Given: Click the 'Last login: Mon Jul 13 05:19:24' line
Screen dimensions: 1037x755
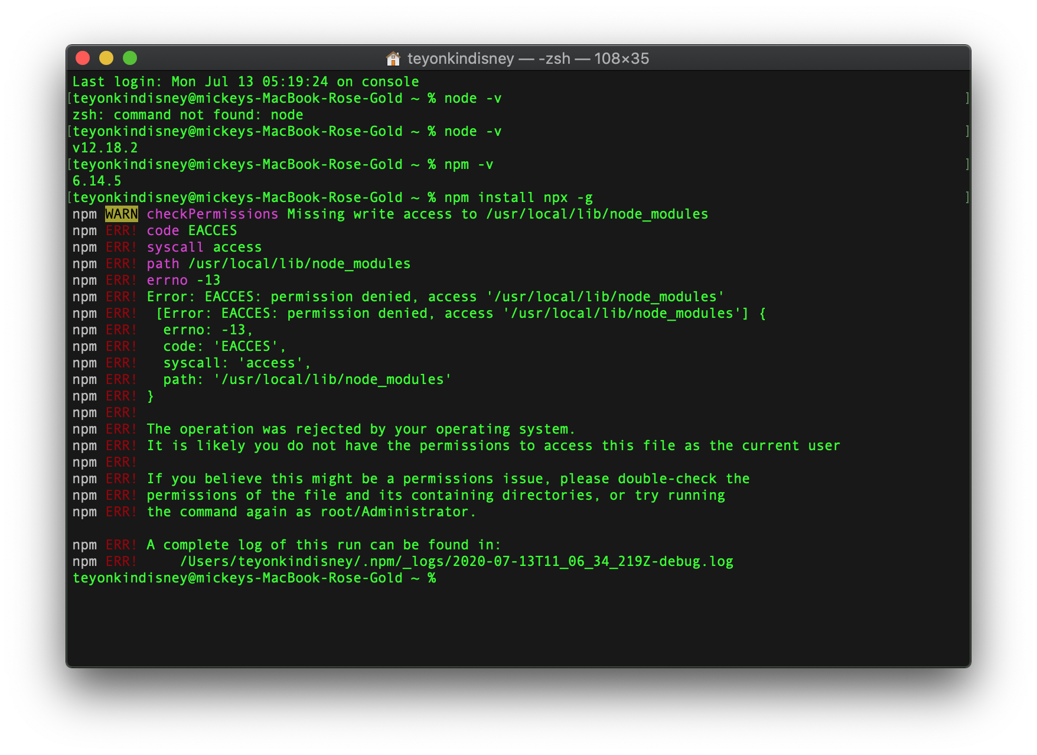Looking at the screenshot, I should pyautogui.click(x=246, y=82).
